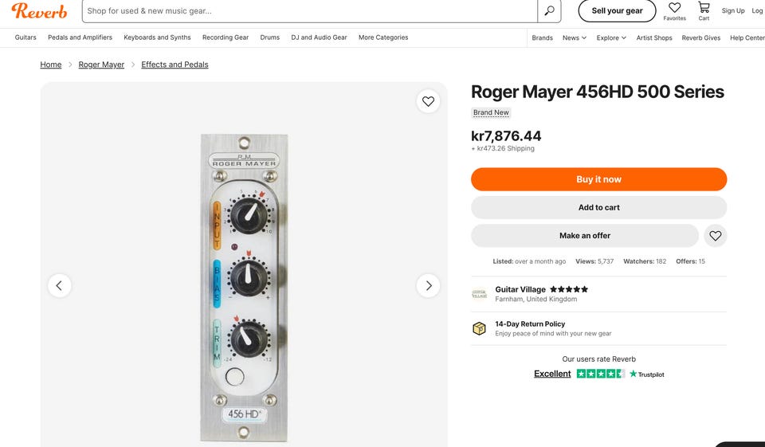The image size is (765, 447).
Task: Open the shopping Cart icon
Action: 704,9
